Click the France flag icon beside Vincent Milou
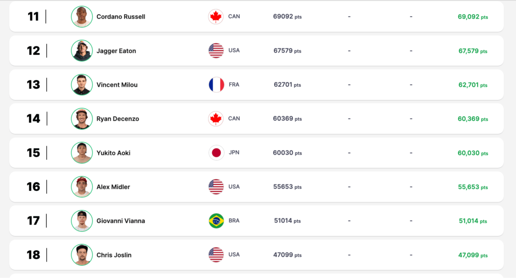Screen dimensions: 516x279 coord(216,85)
